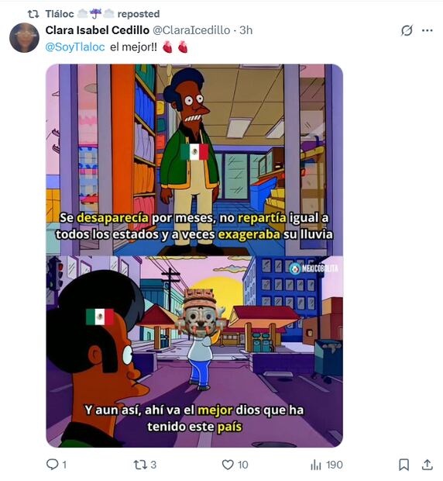
Task: Share the post via upload arrow icon
Action: (427, 465)
